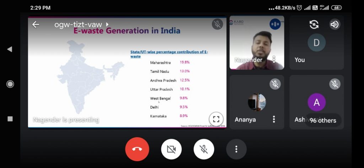Select Ananya's profile picture thumbnail
This screenshot has width=364, height=168.
tap(257, 102)
